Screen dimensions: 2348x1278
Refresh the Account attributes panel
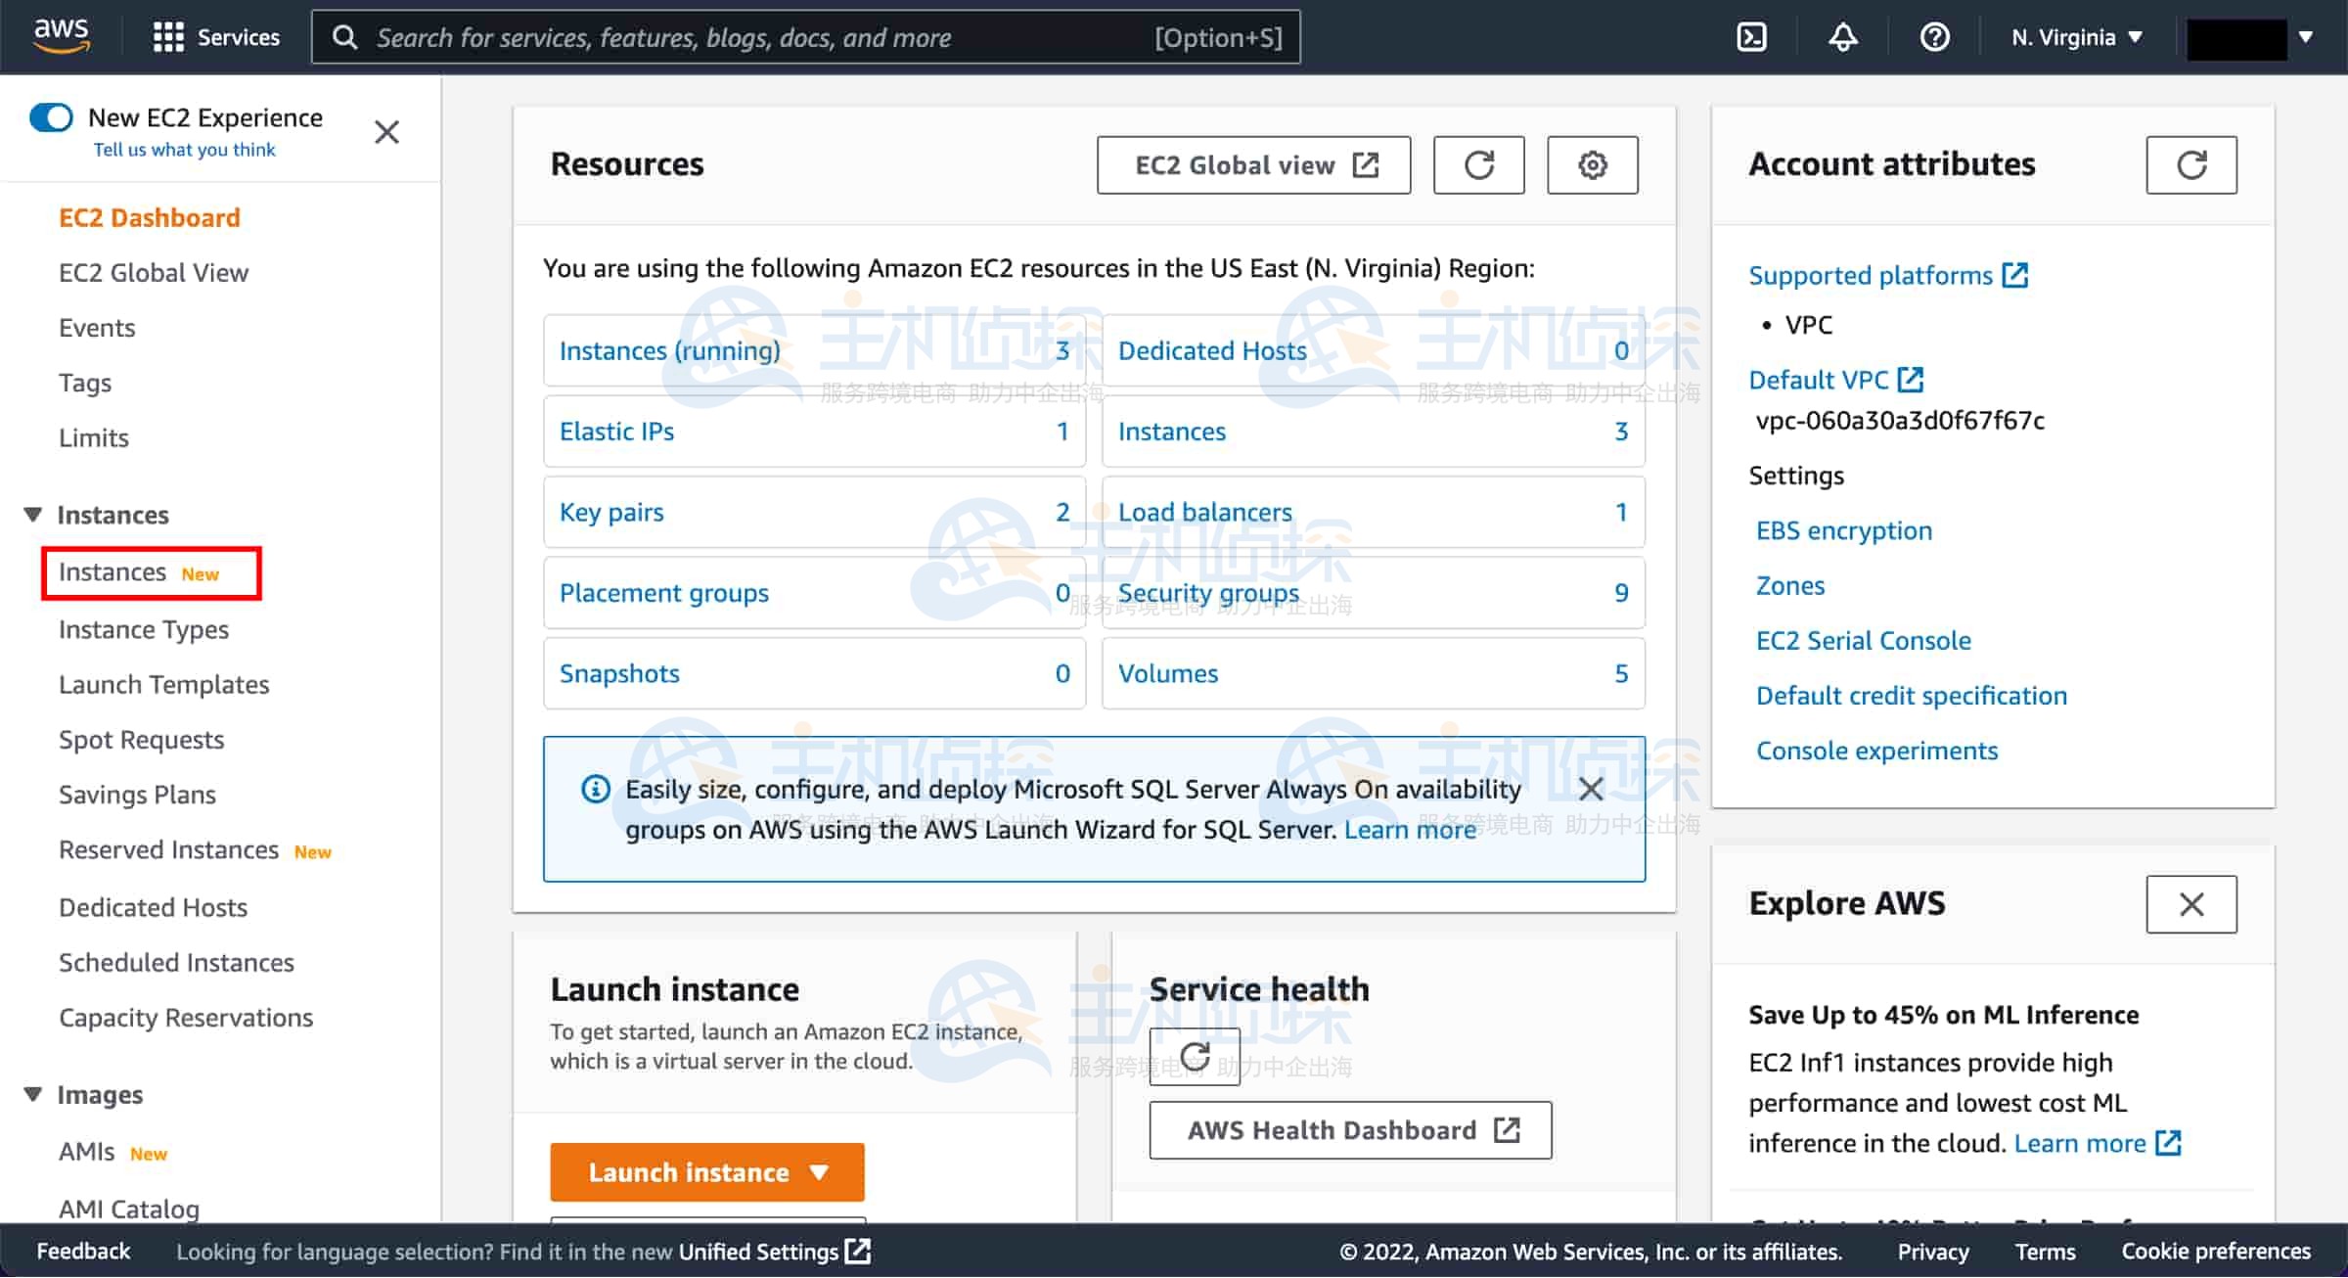2190,164
